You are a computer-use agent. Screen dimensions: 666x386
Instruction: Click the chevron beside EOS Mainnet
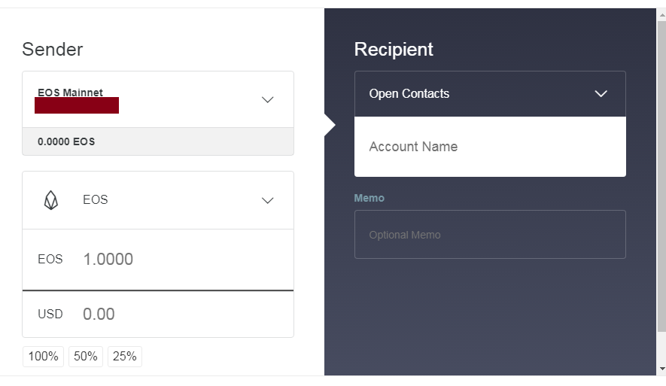tap(267, 100)
